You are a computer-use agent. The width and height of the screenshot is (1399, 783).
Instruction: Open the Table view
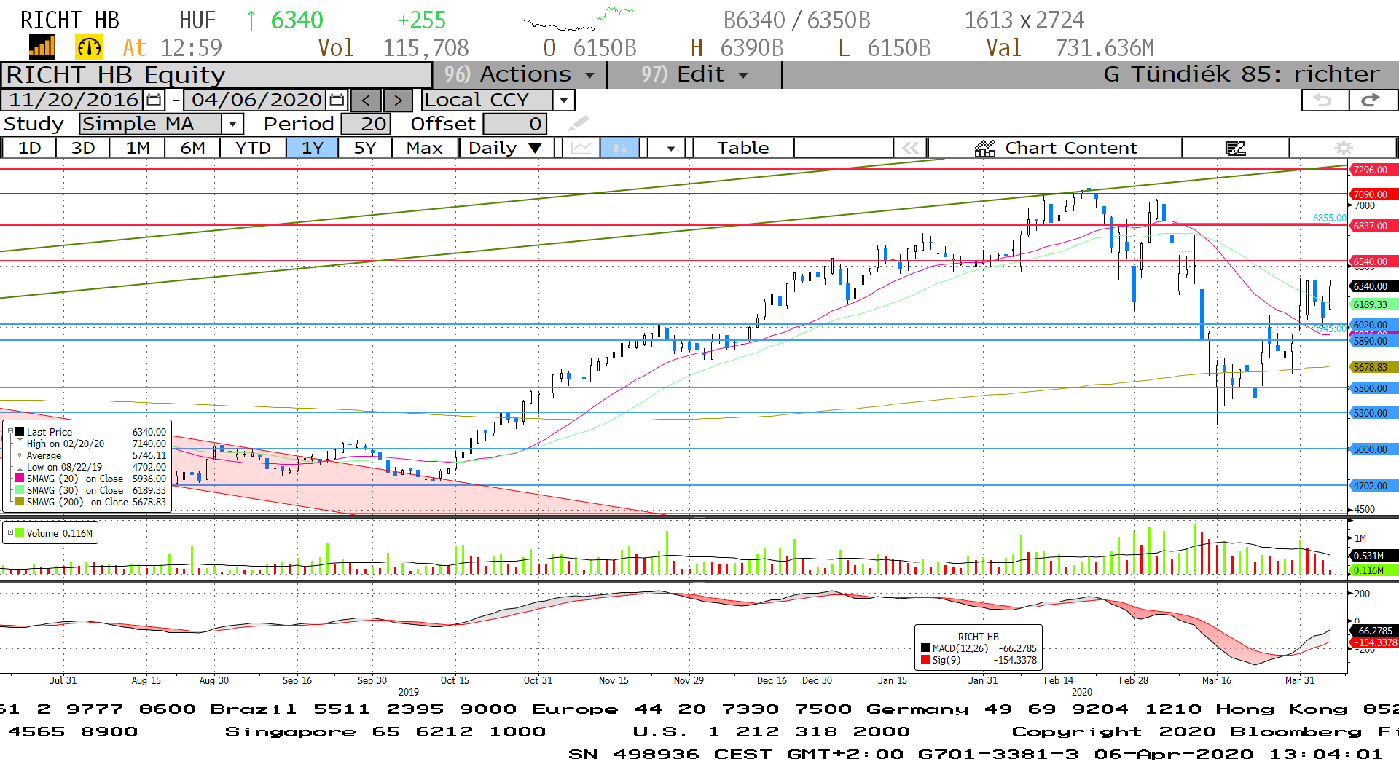click(743, 148)
